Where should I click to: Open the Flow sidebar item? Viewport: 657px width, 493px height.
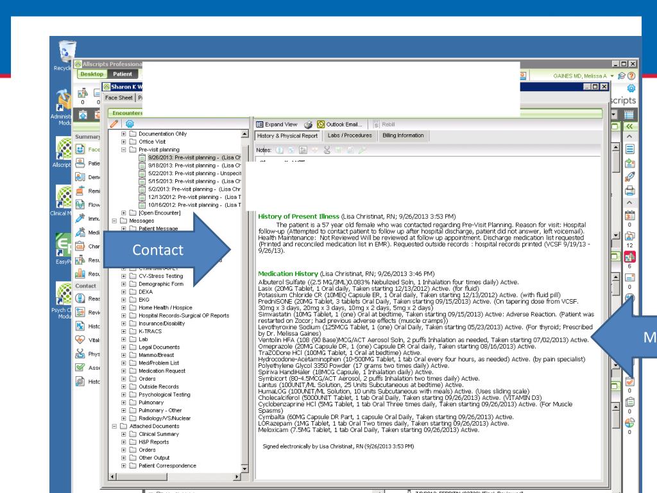[88, 205]
